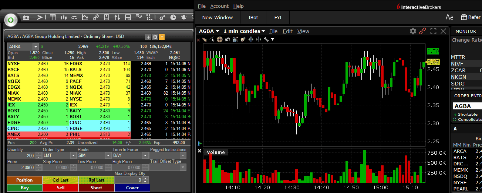The width and height of the screenshot is (482, 193).
Task: Click the Refer button
Action: point(471,17)
